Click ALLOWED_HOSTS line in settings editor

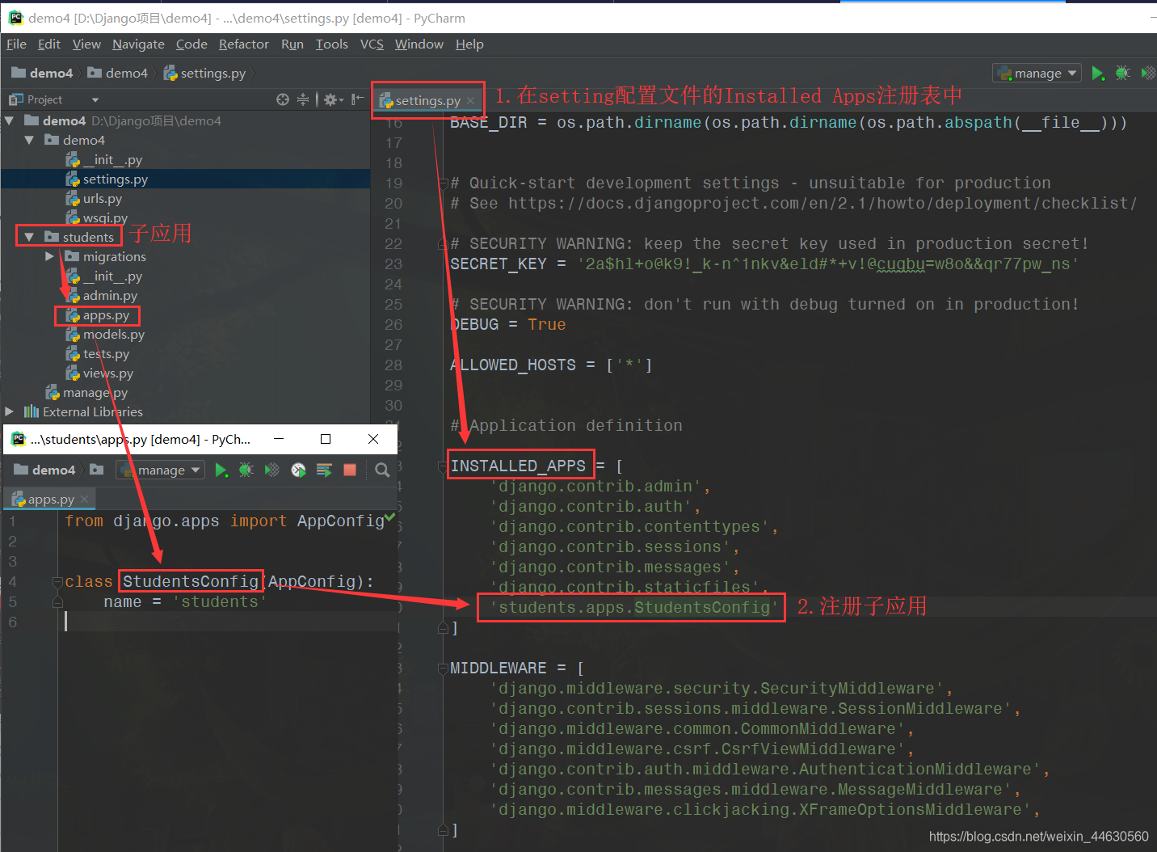click(x=551, y=365)
